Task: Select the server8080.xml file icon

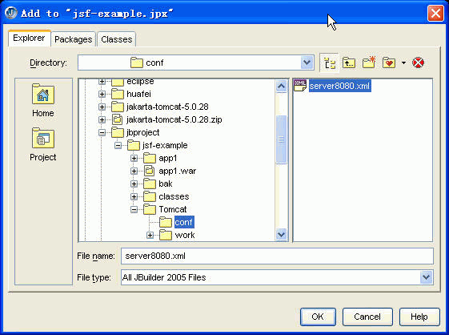Action: tap(300, 86)
